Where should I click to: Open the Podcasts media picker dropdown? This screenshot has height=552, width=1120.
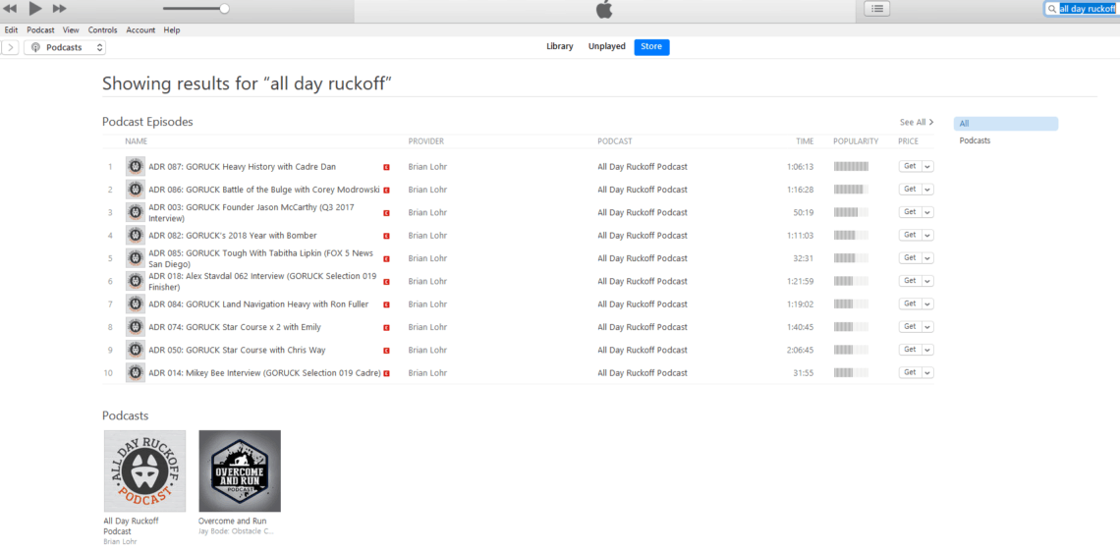(65, 47)
